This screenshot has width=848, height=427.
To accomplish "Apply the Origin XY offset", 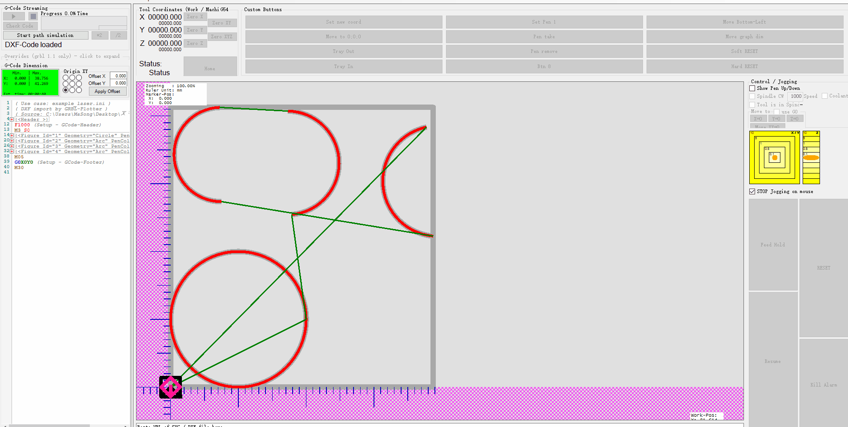I will (107, 91).
